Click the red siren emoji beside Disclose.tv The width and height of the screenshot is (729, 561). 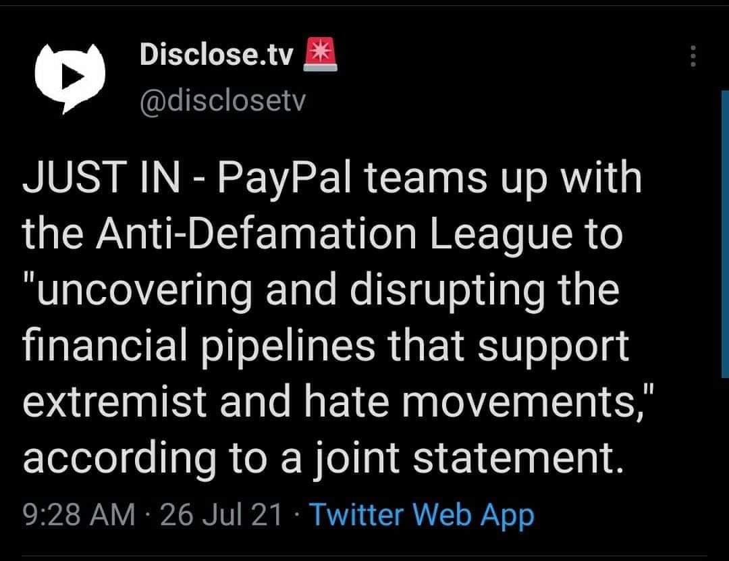[321, 55]
